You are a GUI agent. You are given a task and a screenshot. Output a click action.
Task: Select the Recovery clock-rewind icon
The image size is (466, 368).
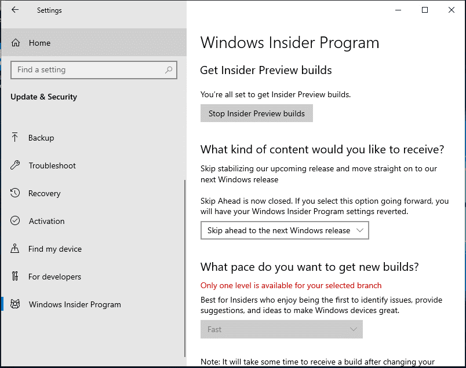point(15,193)
